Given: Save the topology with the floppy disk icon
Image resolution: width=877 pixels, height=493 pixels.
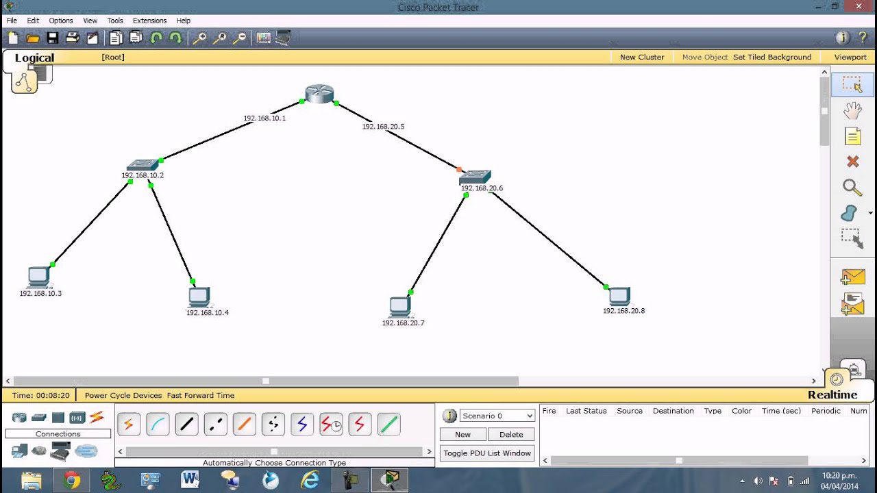Looking at the screenshot, I should point(52,38).
